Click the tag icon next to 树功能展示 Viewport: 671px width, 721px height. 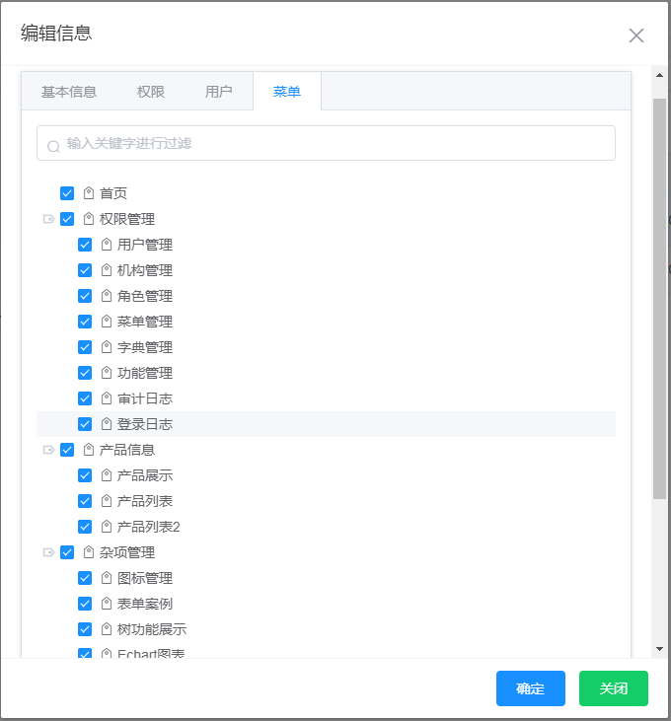tap(107, 629)
